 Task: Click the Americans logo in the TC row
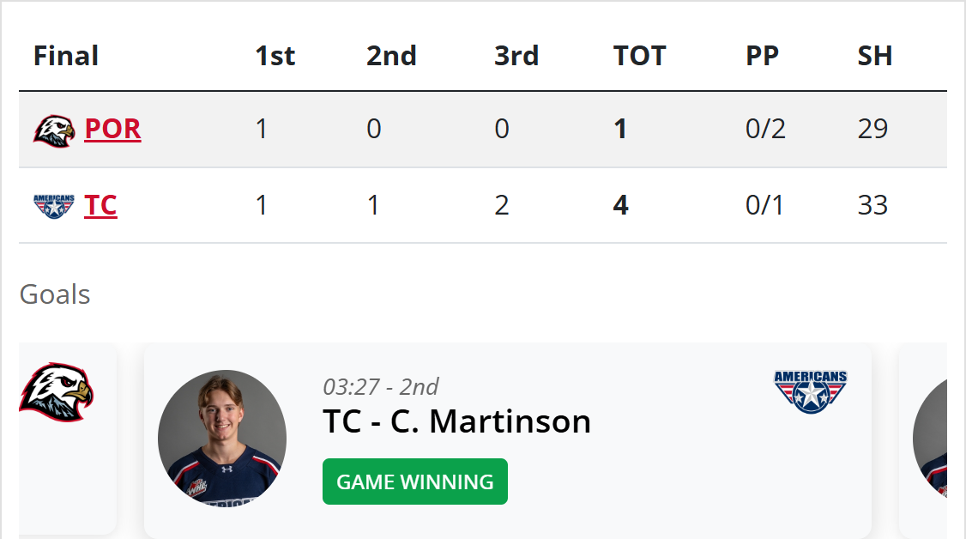tap(54, 206)
